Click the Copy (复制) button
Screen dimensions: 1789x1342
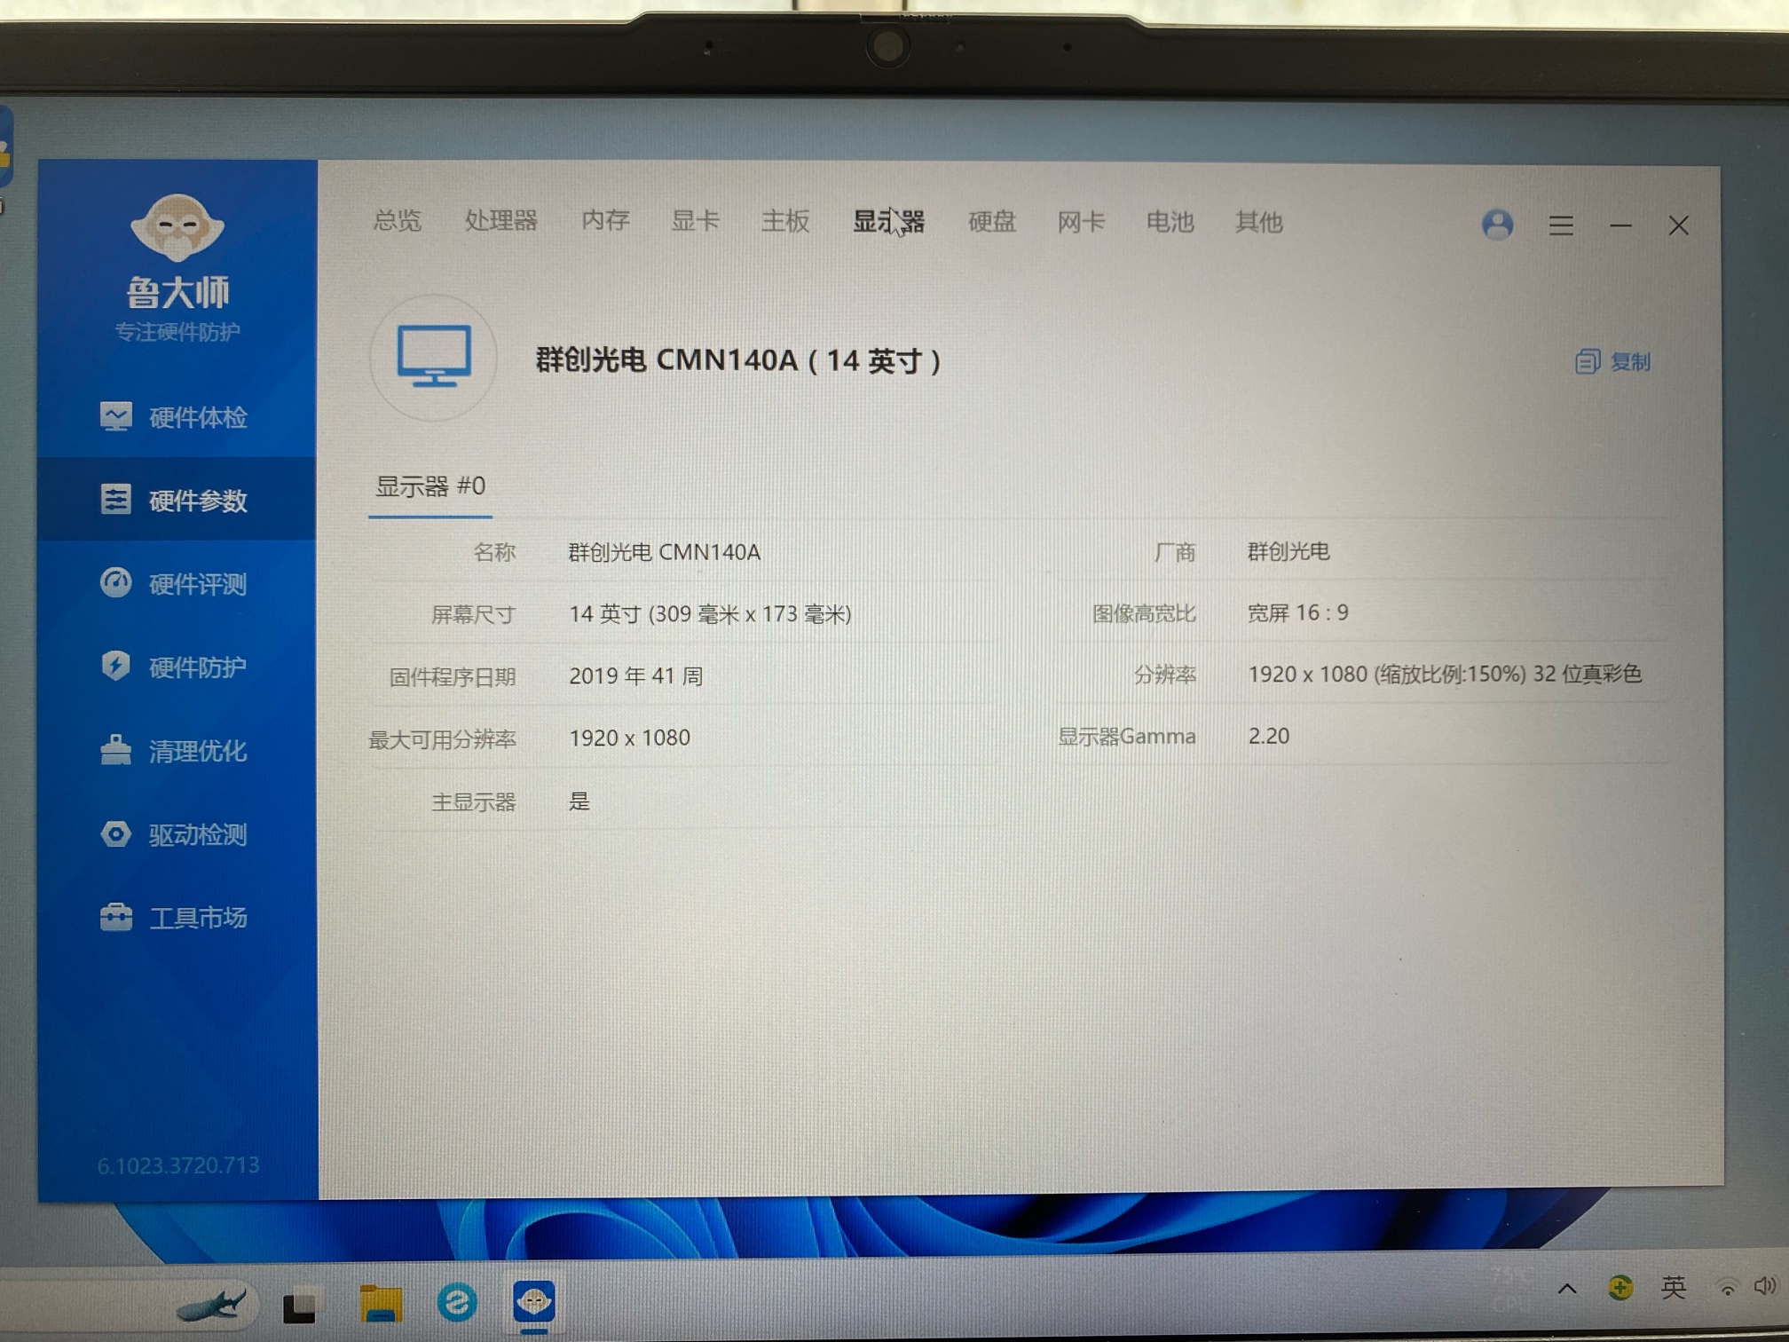coord(1612,361)
